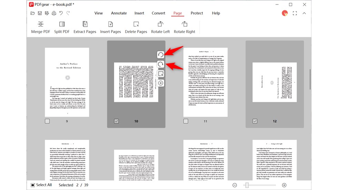Screen dimensions: 338x190
Task: Select the rotated page 12 thumbnail
Action: point(275,82)
